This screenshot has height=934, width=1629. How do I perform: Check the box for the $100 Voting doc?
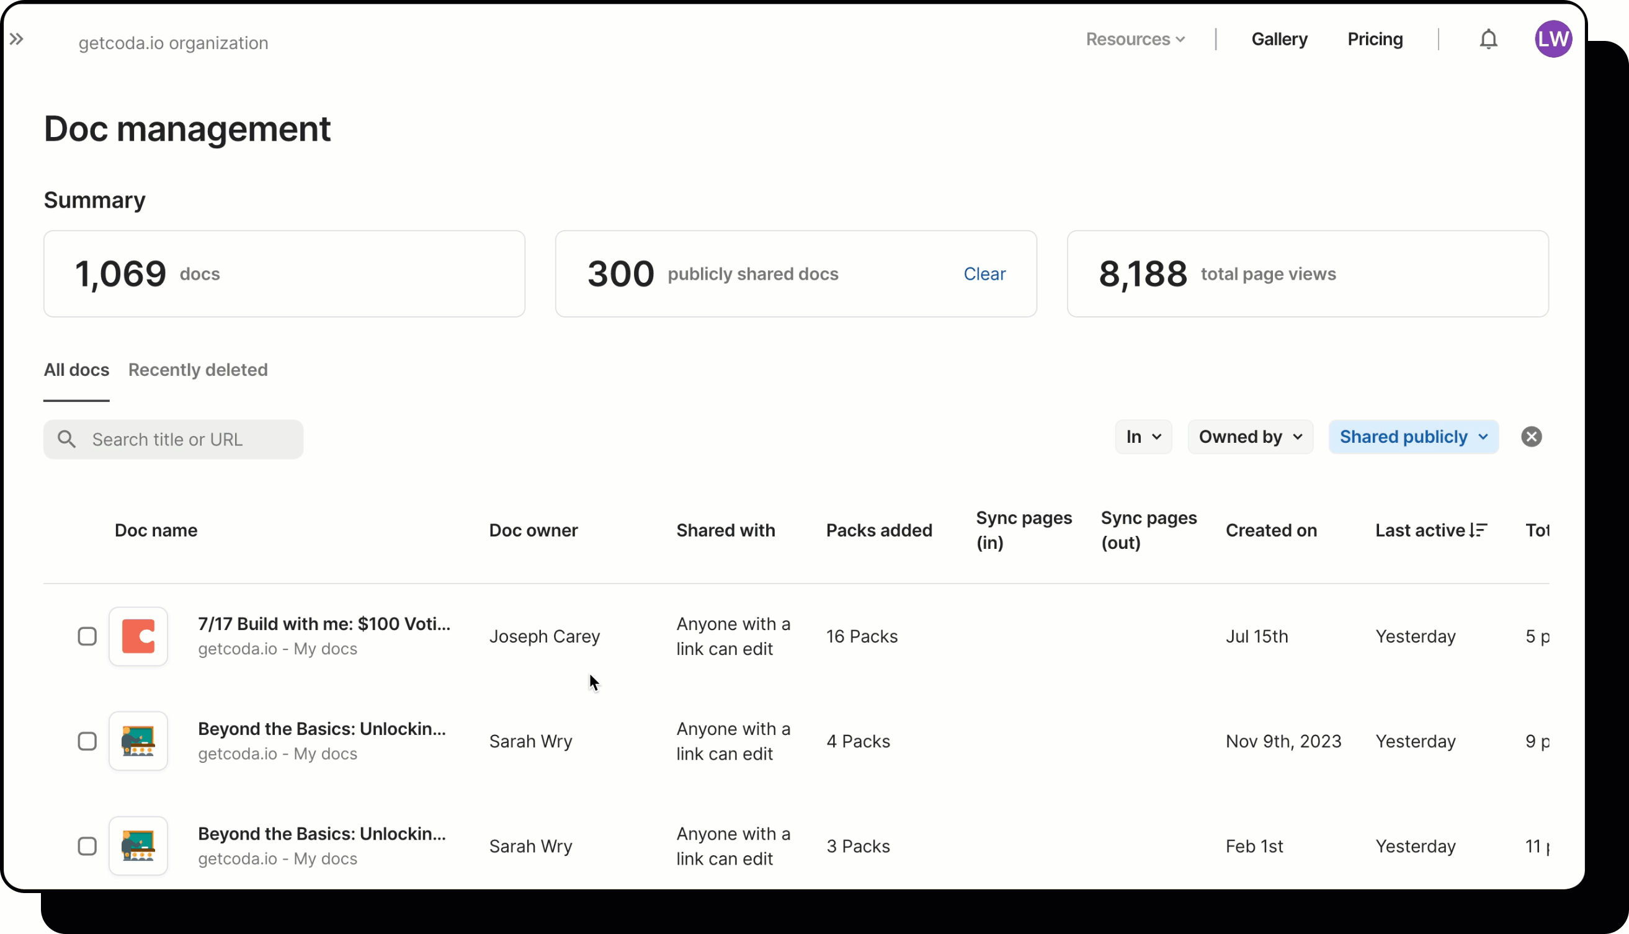point(87,636)
